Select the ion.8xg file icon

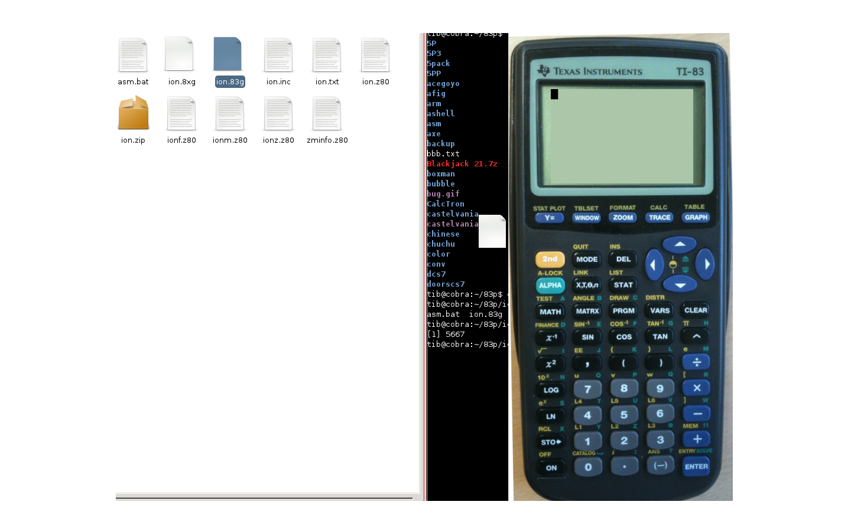[x=180, y=54]
